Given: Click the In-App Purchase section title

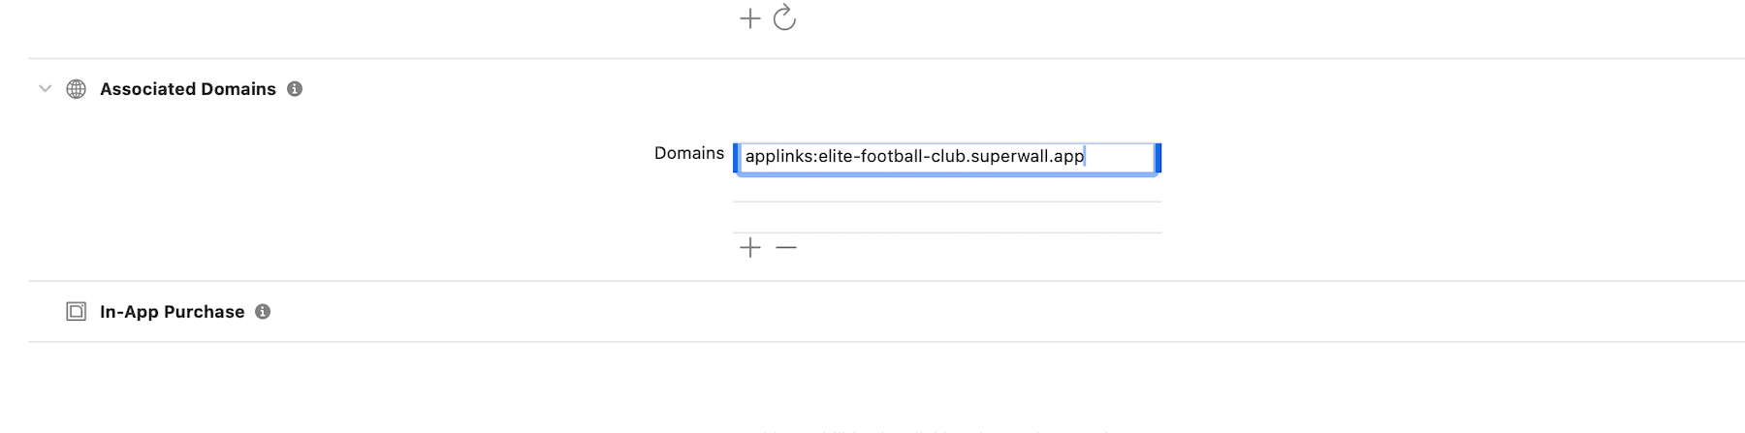Looking at the screenshot, I should (x=172, y=312).
